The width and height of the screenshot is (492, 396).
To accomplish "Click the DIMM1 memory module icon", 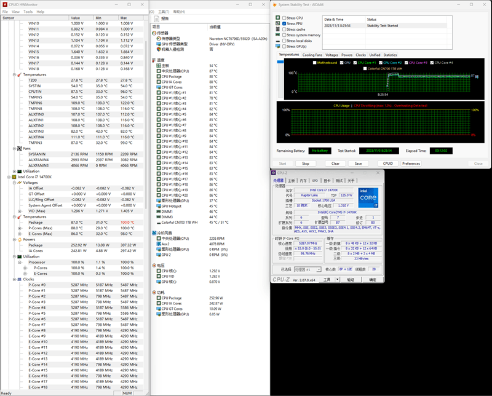I will pyautogui.click(x=159, y=212).
